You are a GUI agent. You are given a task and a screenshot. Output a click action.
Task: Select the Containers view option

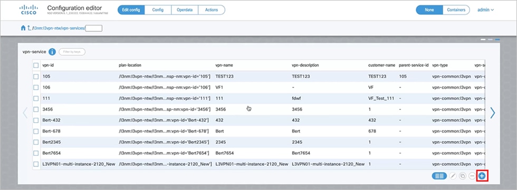456,10
